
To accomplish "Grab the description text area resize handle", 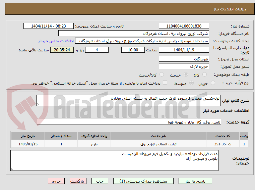I will click(38, 104).
